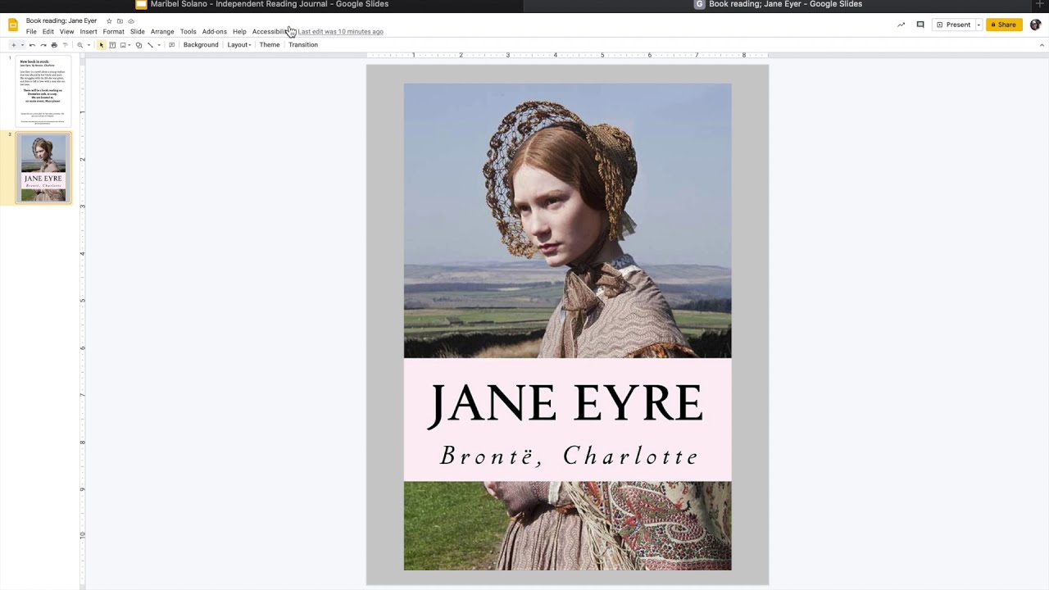Open the comment history icon
Screen dimensions: 1049x590
920,25
